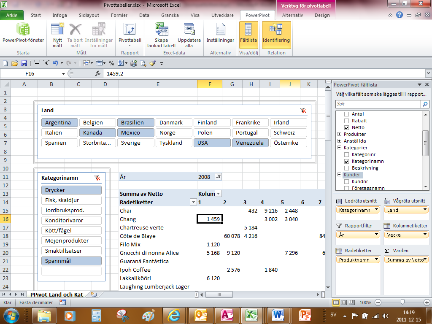Open the Radetiketter filter dropdown in pivot

coord(193,202)
